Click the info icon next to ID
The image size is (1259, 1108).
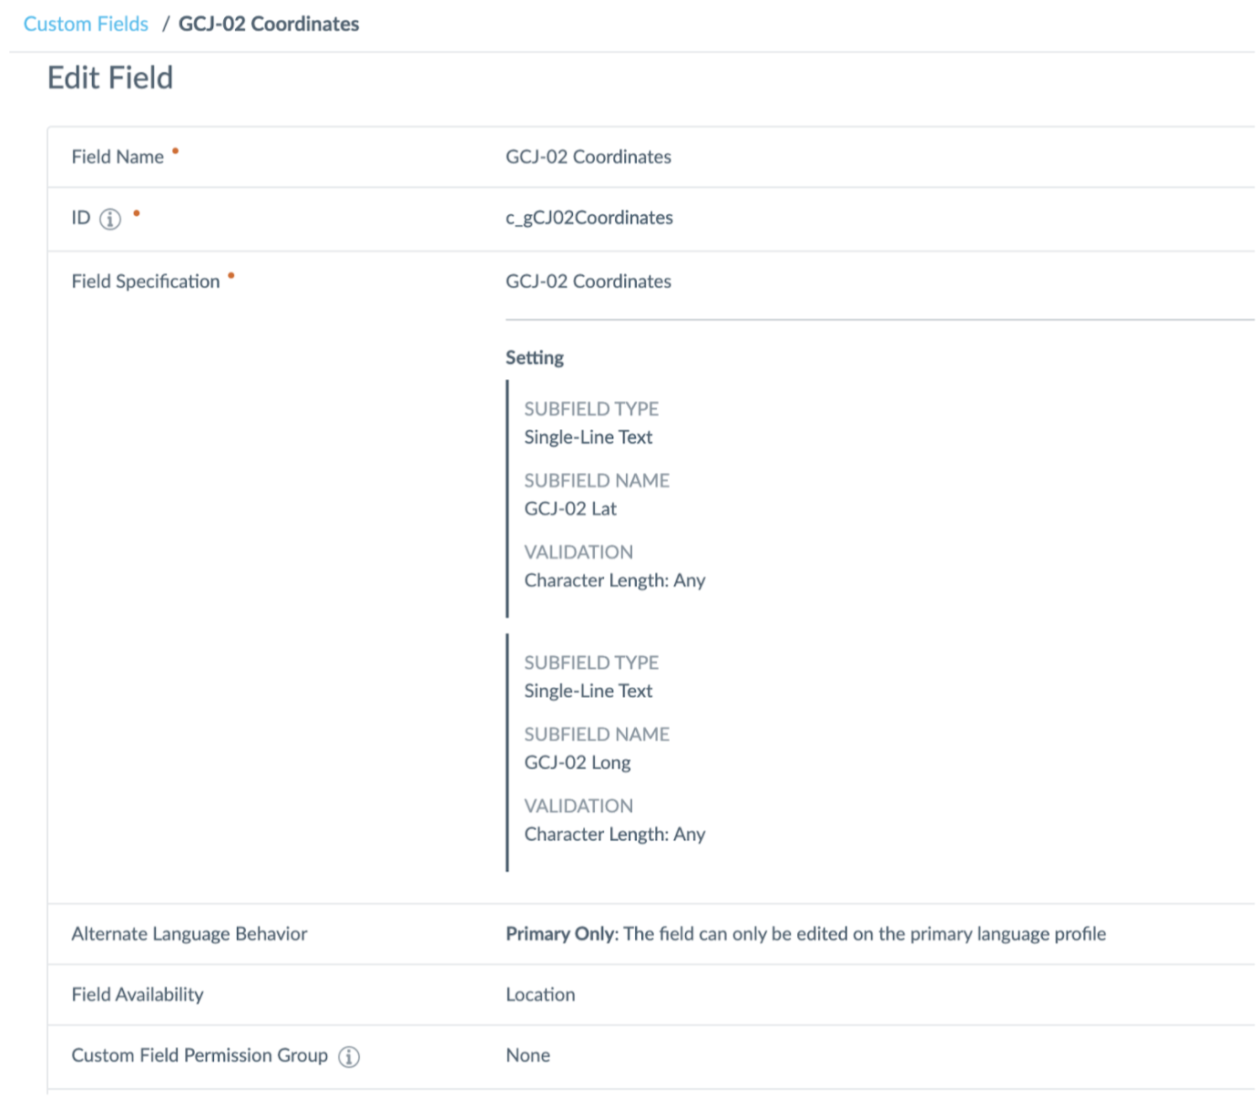tap(110, 220)
